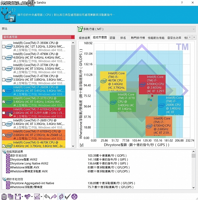Toggle checkbox for Core i7-4770K processor
Image resolution: width=198 pixels, height=200 pixels.
click(x=4, y=80)
